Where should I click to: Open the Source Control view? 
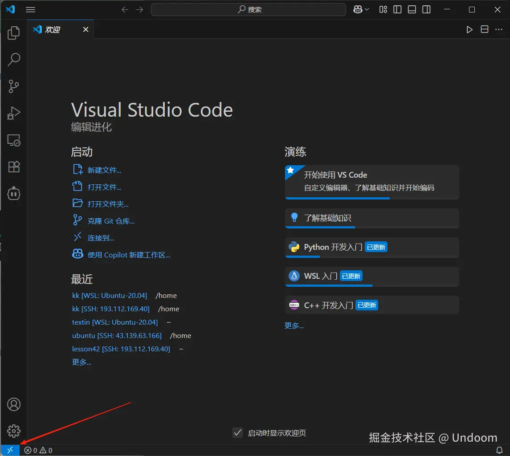pos(14,86)
